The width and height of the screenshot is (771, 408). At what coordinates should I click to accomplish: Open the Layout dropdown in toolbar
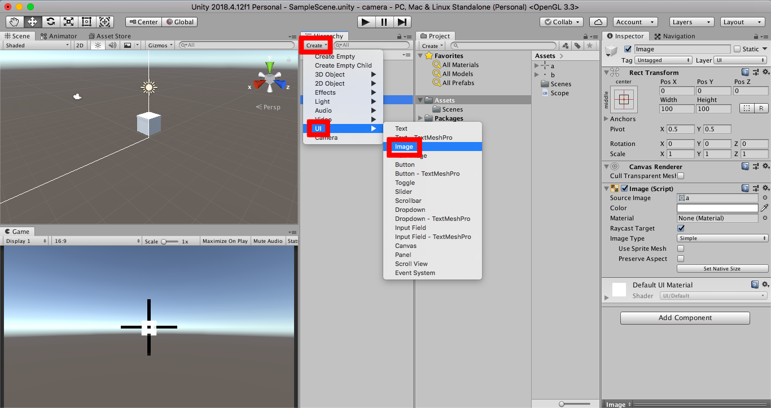743,22
